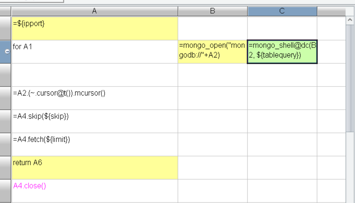The width and height of the screenshot is (355, 203).
Task: Select the magenta A4.close() cell
Action: tap(95, 191)
